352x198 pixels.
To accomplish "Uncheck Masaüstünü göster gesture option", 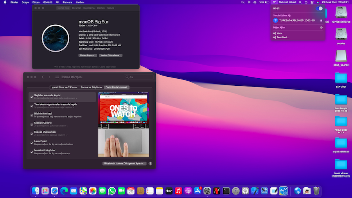I will (x=31, y=151).
